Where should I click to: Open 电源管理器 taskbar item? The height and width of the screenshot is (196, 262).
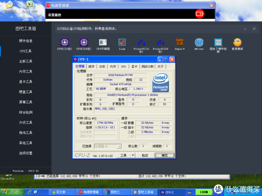point(89,192)
